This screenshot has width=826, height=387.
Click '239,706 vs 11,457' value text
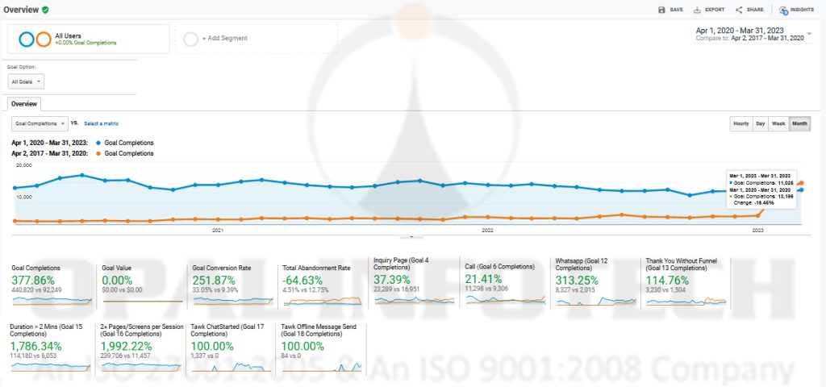[x=125, y=356]
